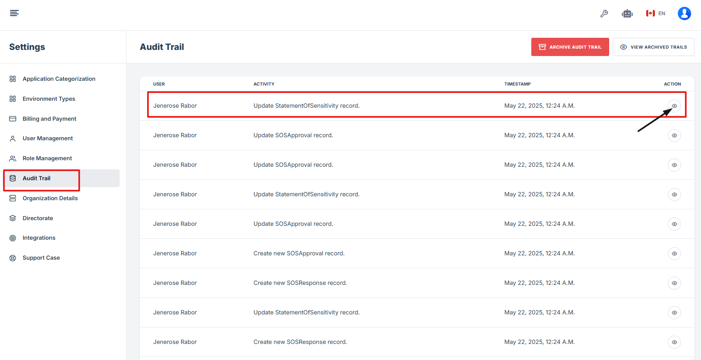Click the Directorate layers icon
The width and height of the screenshot is (701, 360).
pyautogui.click(x=13, y=218)
